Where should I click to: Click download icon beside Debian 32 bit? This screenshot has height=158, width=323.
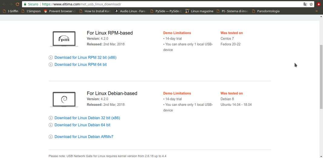[51, 118]
